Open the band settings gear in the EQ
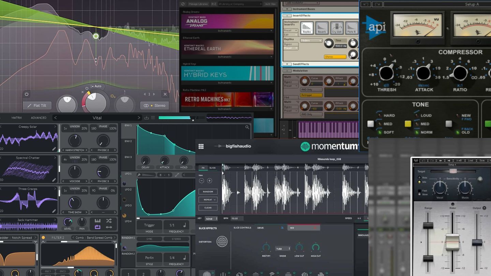491x276 pixels. point(113,96)
